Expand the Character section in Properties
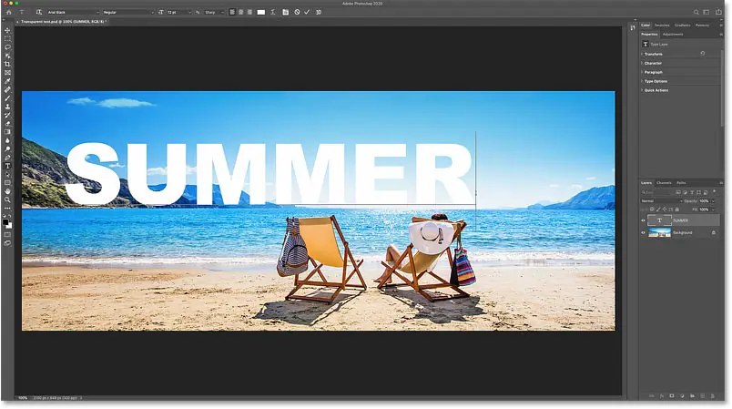Image resolution: width=732 pixels, height=409 pixels. 653,63
